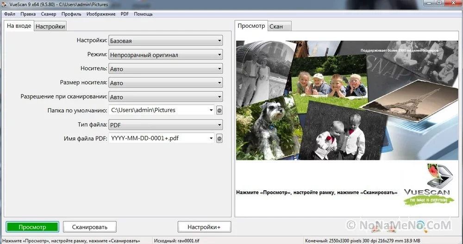Switch to the Настройки tab
The height and width of the screenshot is (244, 463).
(50, 26)
